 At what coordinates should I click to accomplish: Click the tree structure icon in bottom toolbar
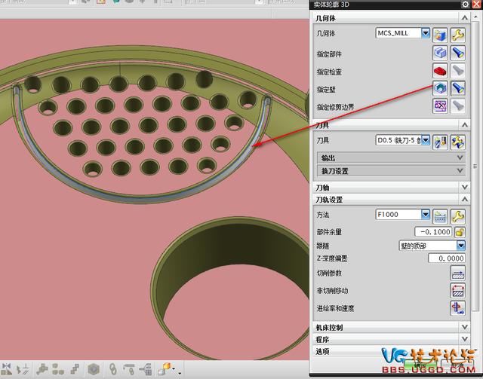(x=145, y=369)
